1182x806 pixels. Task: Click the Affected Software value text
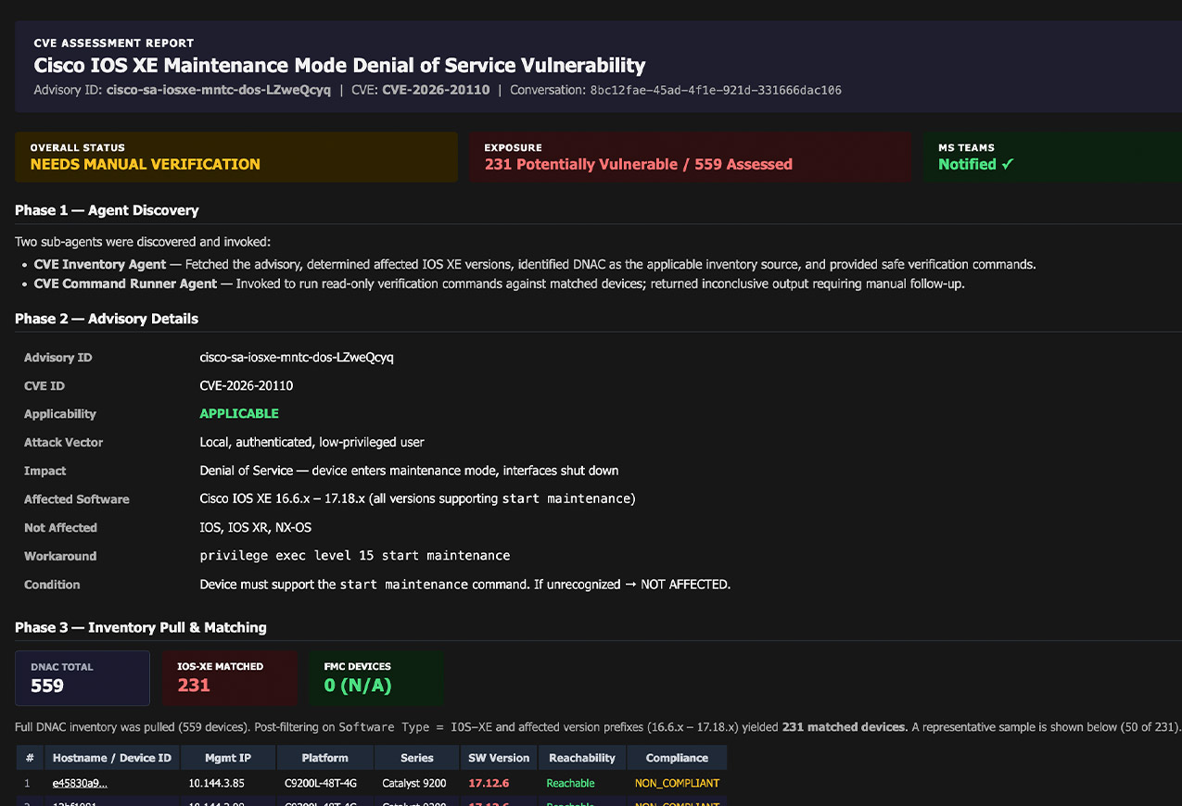pyautogui.click(x=418, y=499)
